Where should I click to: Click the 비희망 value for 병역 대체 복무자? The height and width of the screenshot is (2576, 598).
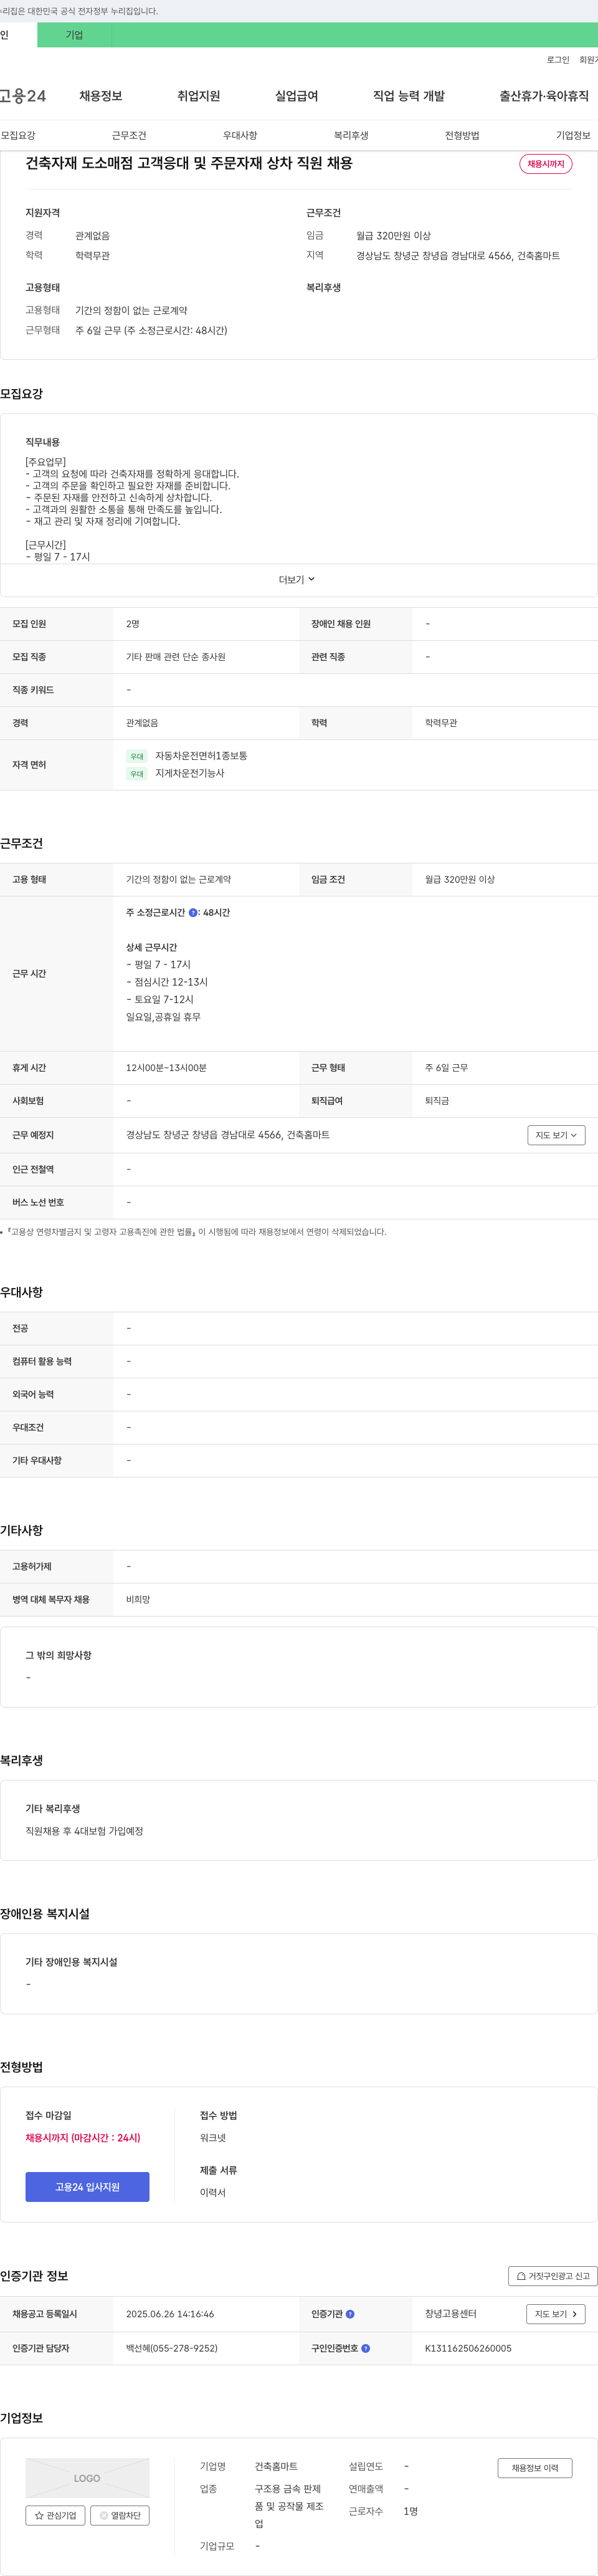138,1600
